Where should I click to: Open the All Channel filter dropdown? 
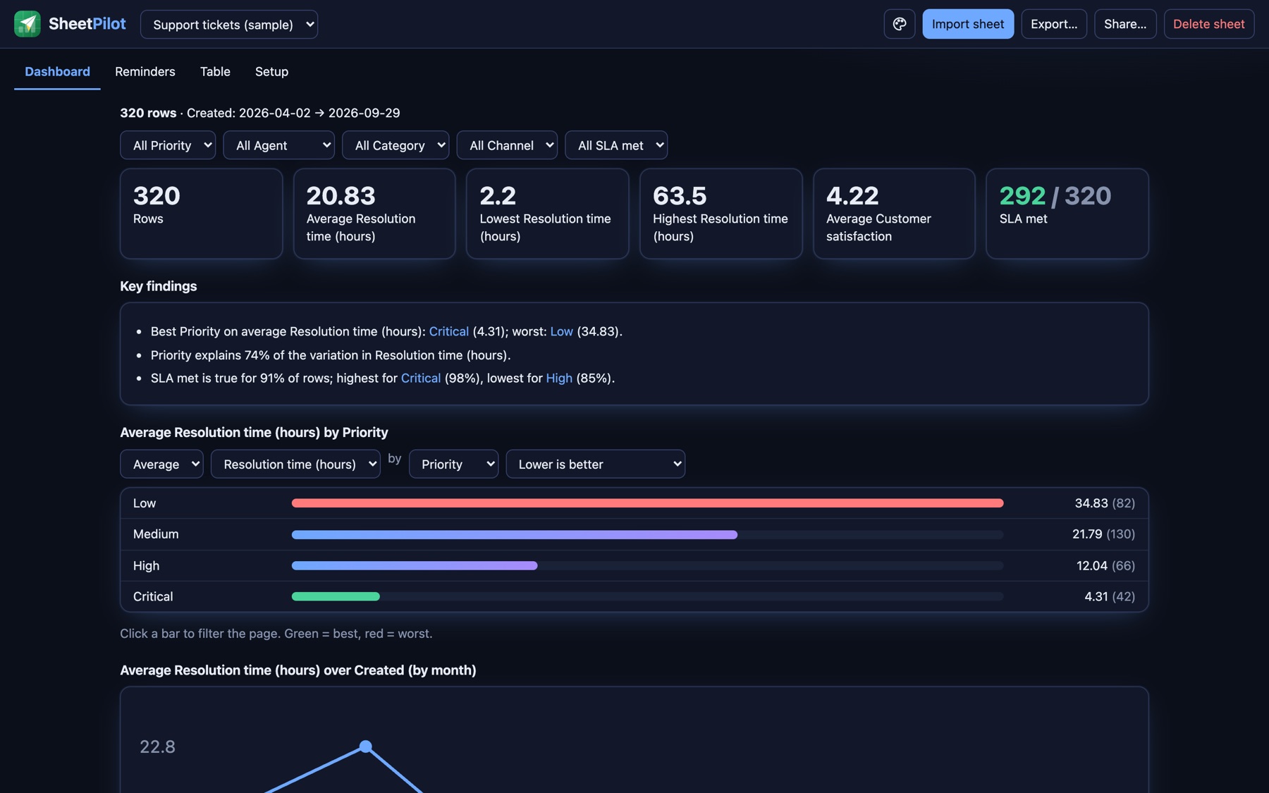[507, 145]
